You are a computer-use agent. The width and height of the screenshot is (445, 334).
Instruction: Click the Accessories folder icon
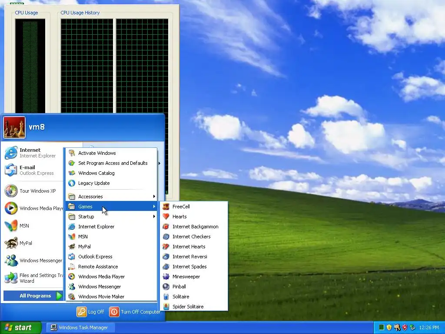72,197
